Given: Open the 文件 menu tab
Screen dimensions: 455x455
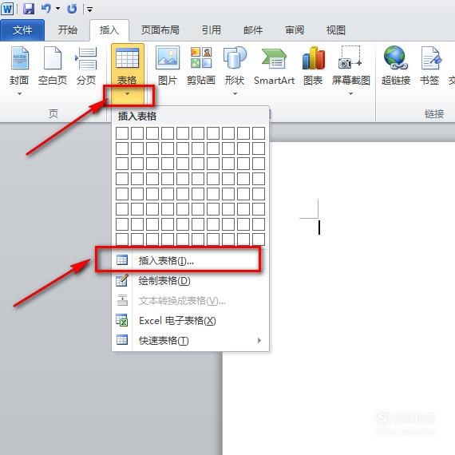Looking at the screenshot, I should pos(22,30).
